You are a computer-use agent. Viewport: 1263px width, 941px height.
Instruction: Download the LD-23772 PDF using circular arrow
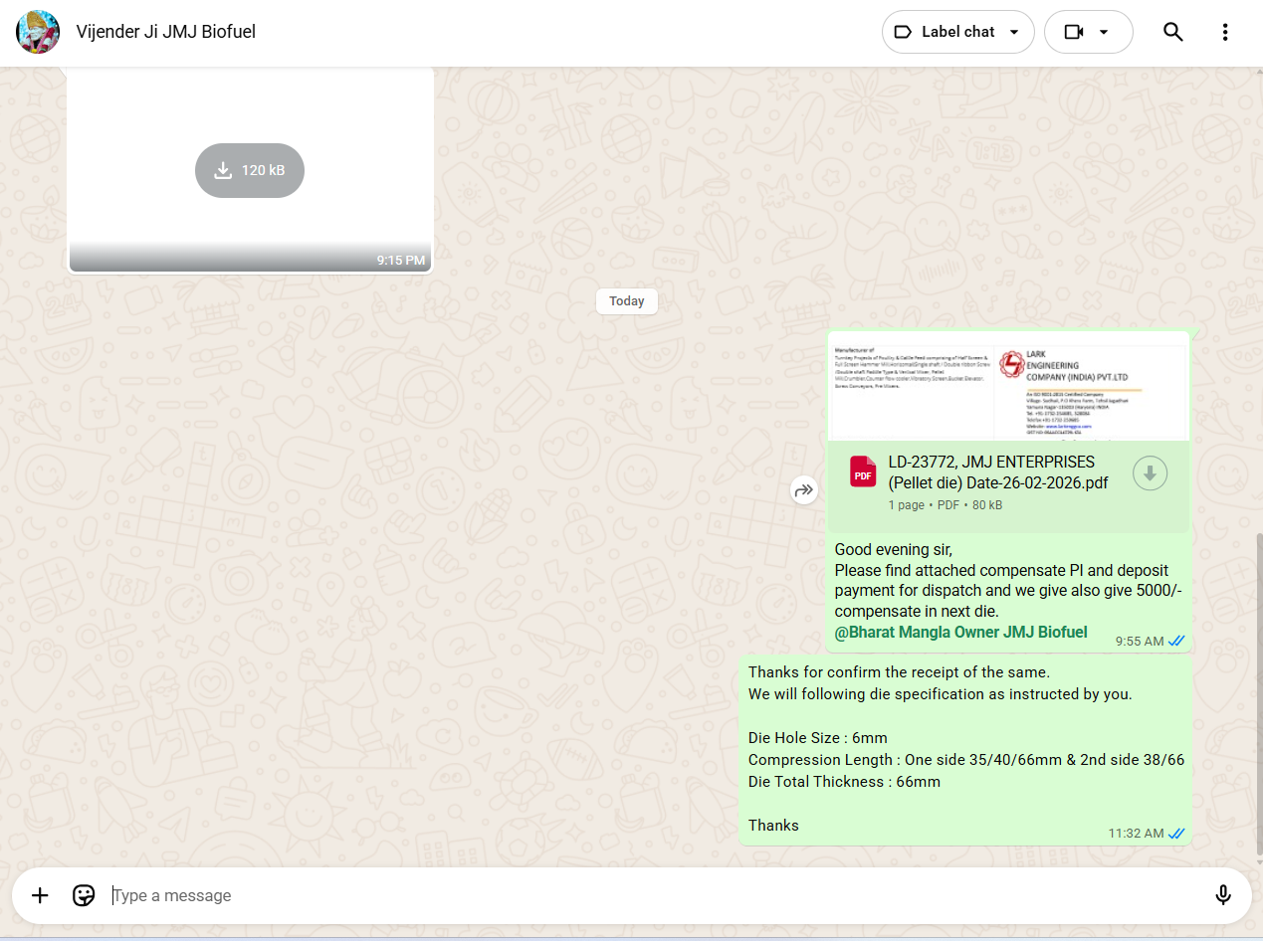pyautogui.click(x=1150, y=473)
